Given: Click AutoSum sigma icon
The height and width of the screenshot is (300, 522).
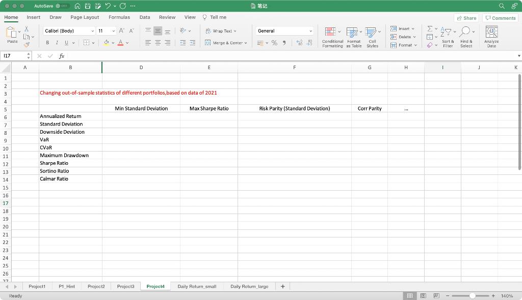Looking at the screenshot, I should pyautogui.click(x=430, y=28).
